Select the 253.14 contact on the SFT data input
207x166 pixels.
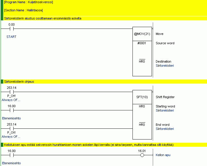12,92
